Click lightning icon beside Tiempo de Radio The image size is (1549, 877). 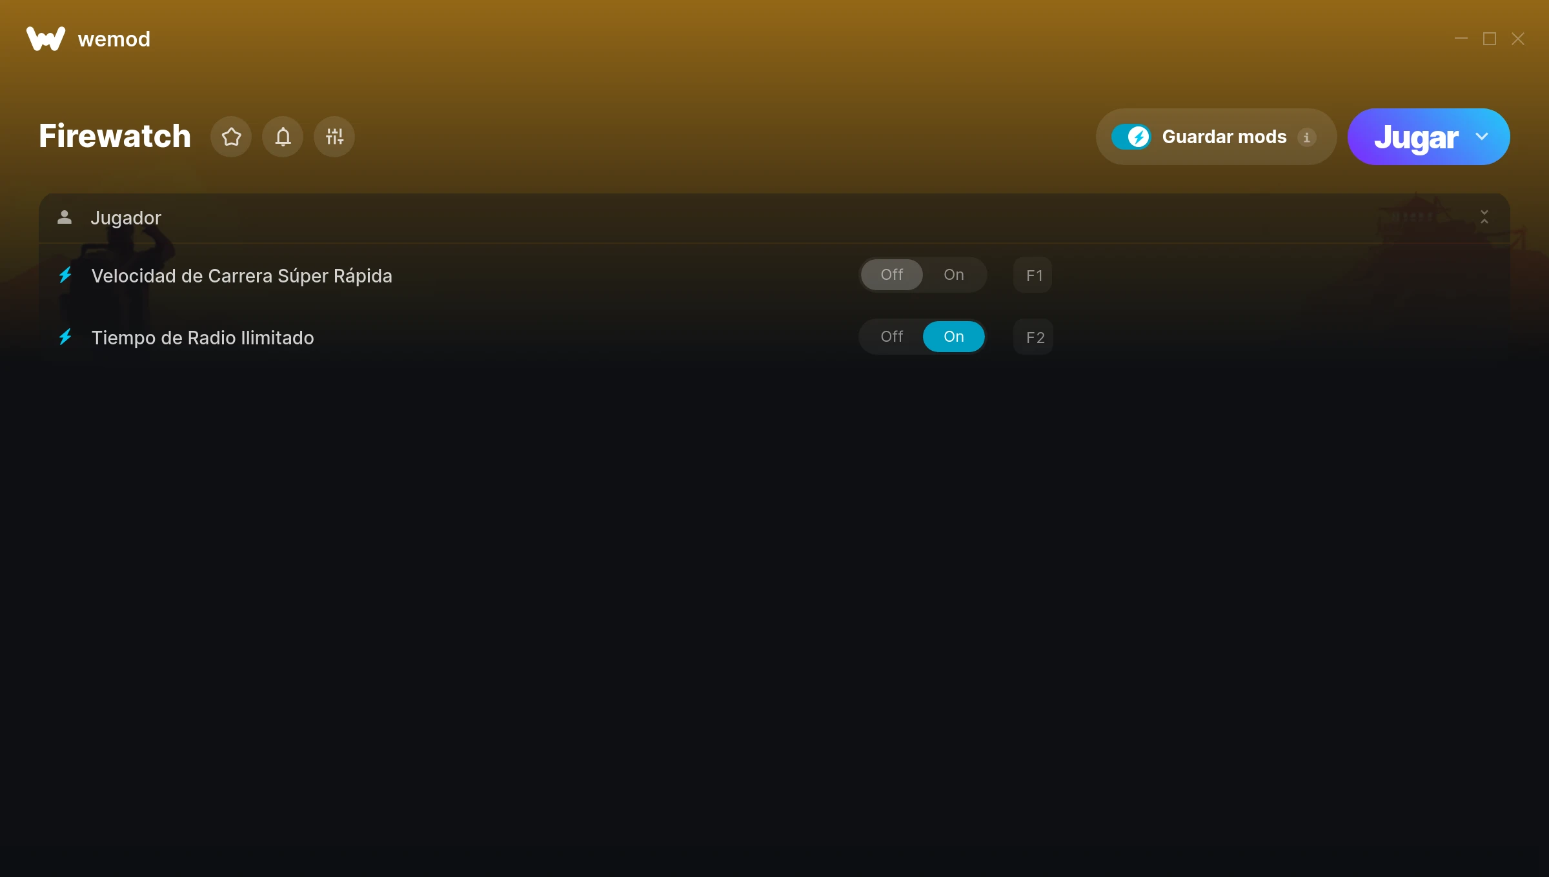[65, 337]
